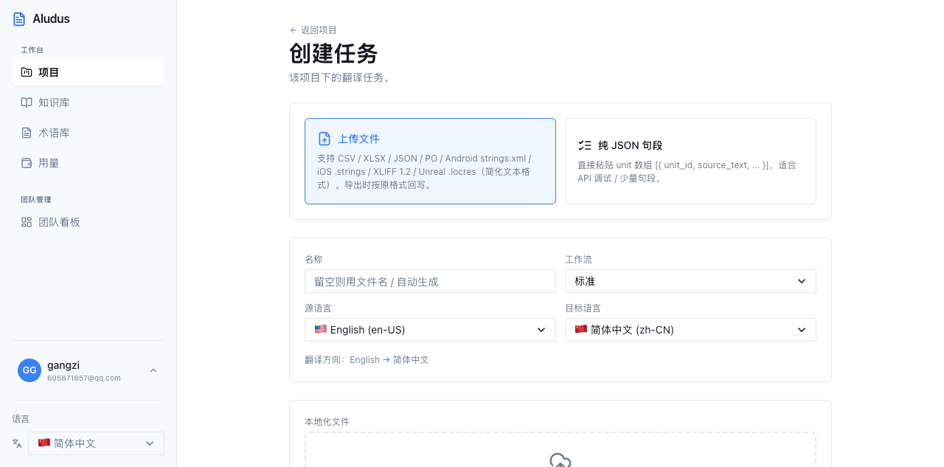Viewport: 944px width, 467px height.
Task: Click the gangzi username text
Action: pos(63,365)
